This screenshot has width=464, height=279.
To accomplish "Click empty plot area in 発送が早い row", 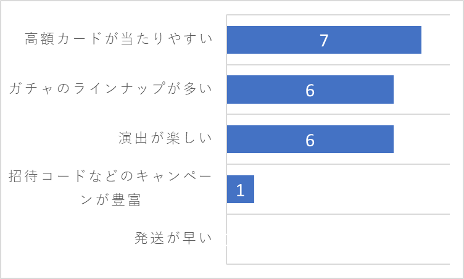I will coord(338,239).
